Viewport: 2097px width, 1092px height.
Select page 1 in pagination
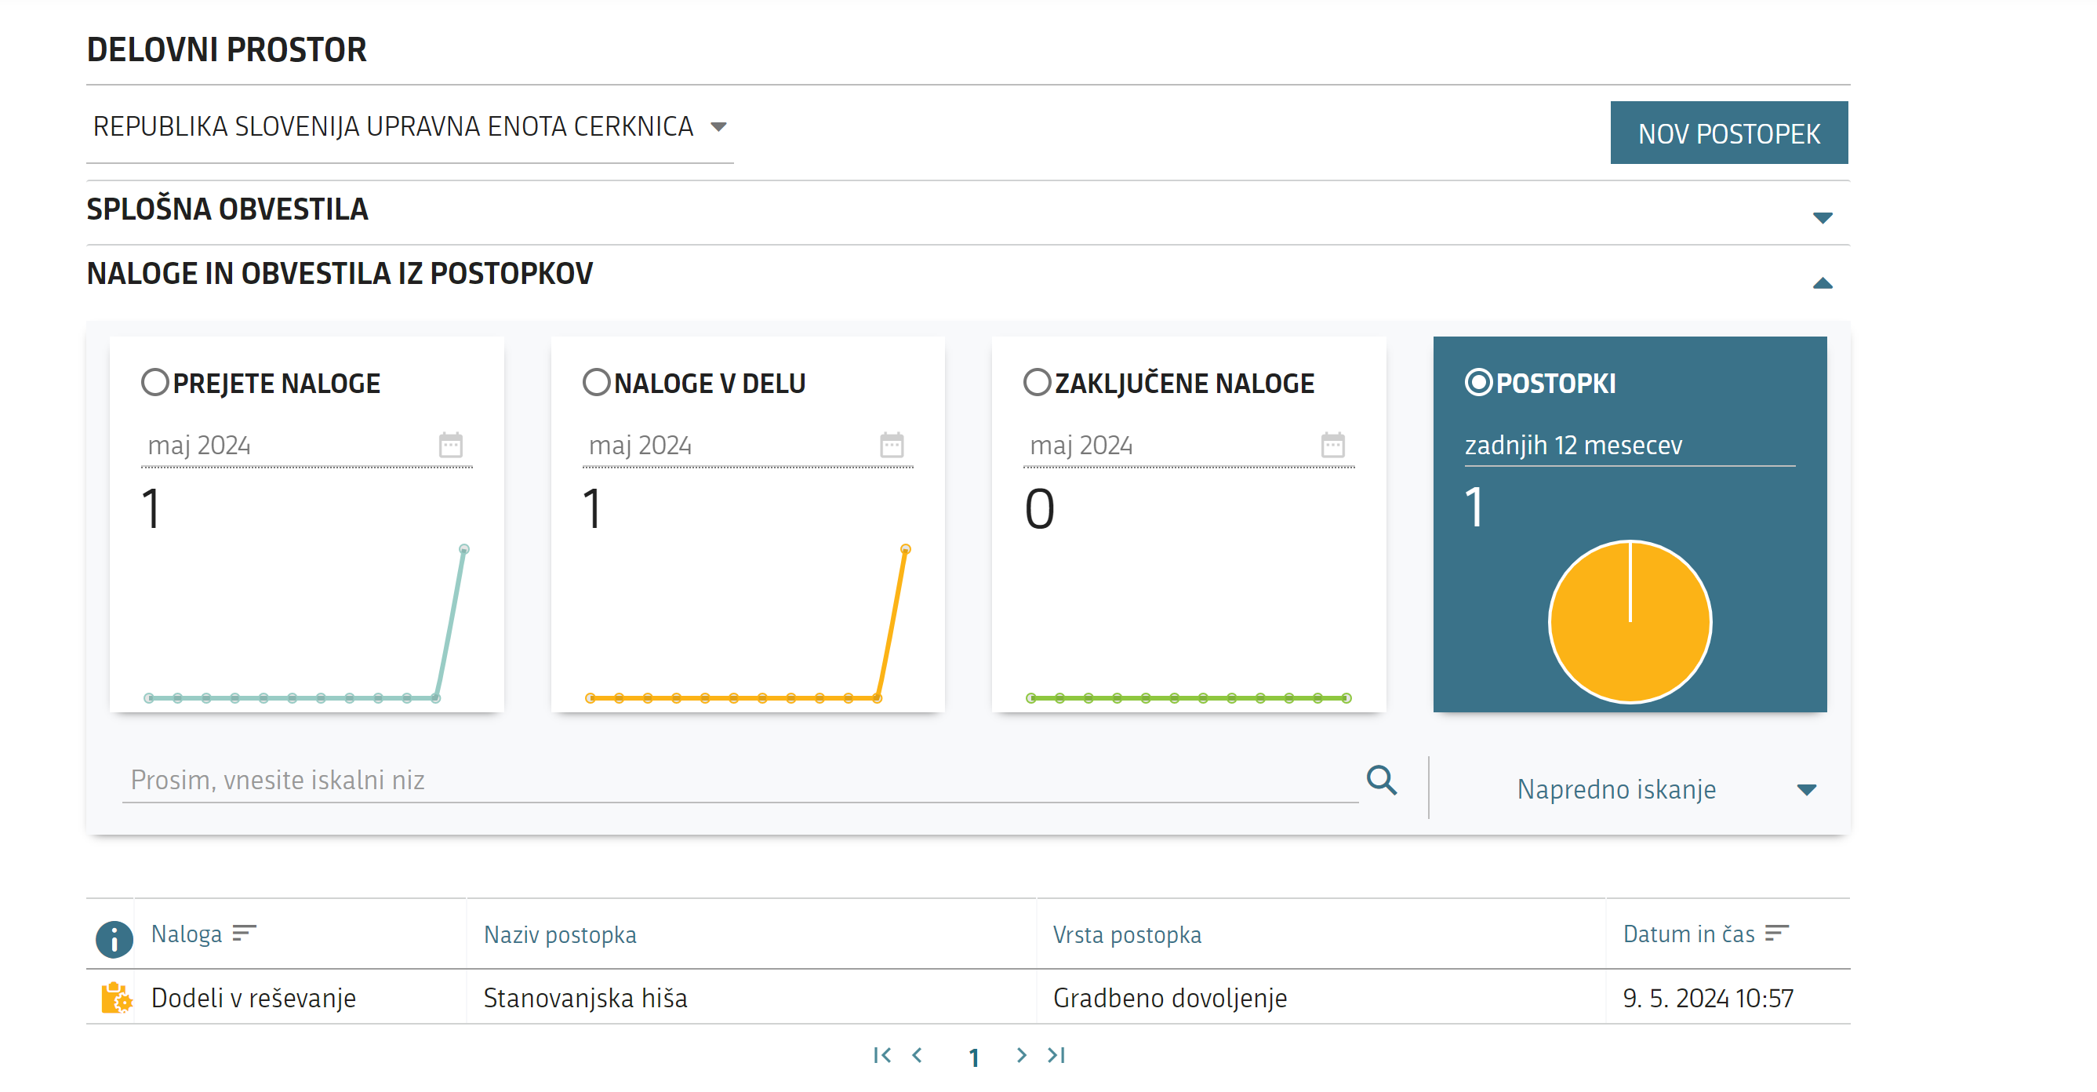(x=974, y=1057)
